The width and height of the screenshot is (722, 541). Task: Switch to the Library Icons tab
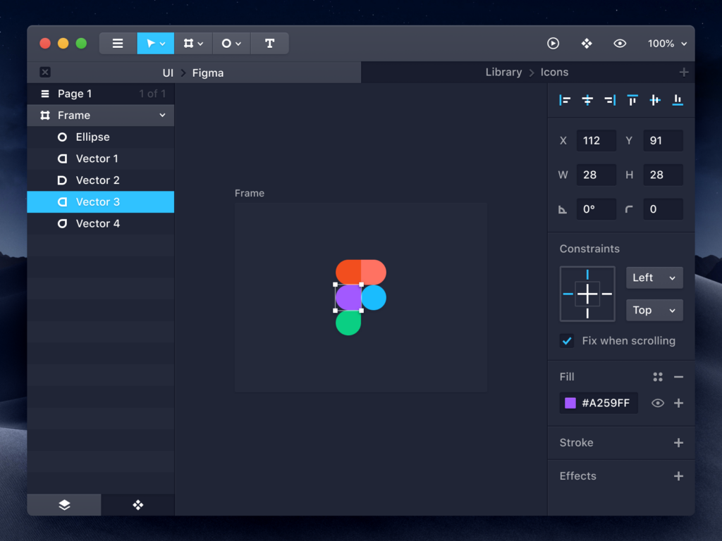(x=526, y=73)
